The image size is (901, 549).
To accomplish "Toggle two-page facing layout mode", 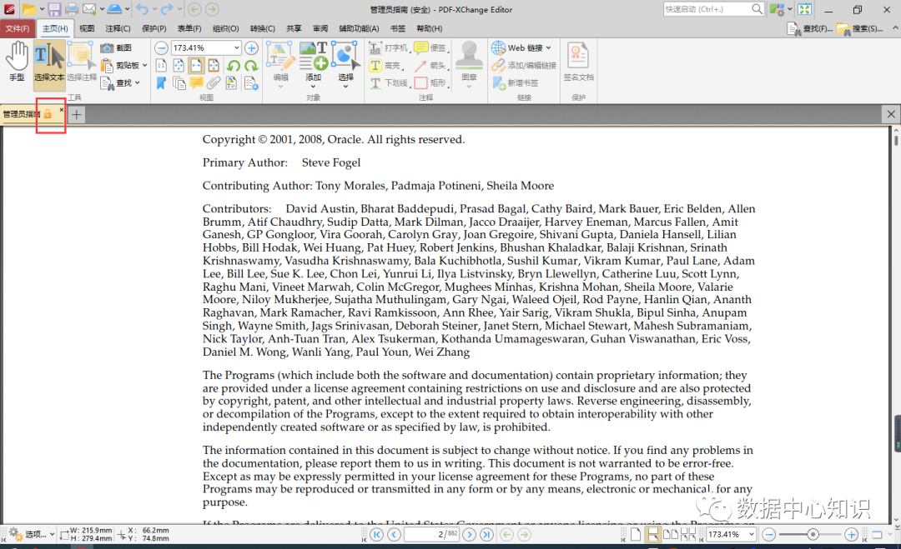I will [x=670, y=534].
